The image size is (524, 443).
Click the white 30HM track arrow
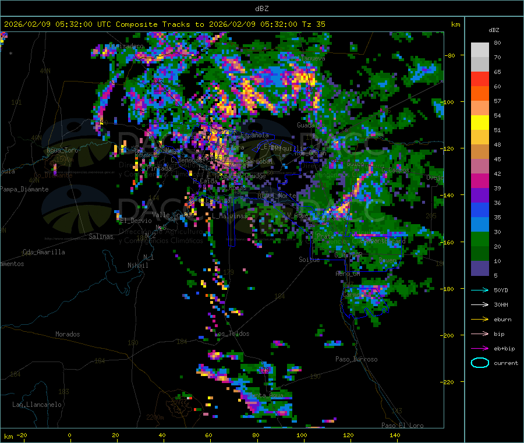tap(480, 304)
